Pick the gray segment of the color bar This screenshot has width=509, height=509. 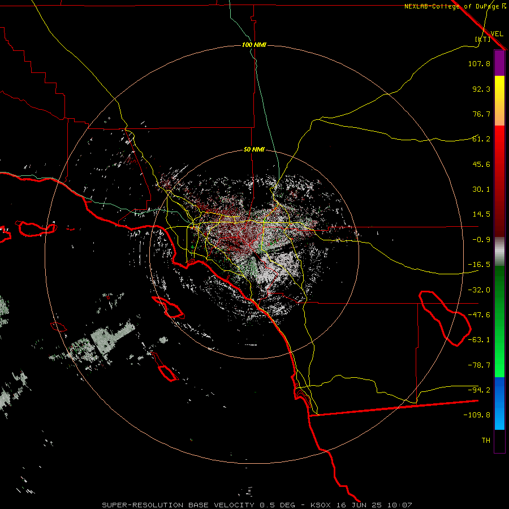[499, 252]
